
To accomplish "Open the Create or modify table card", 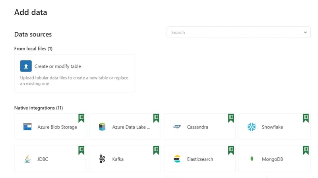I will pos(74,74).
